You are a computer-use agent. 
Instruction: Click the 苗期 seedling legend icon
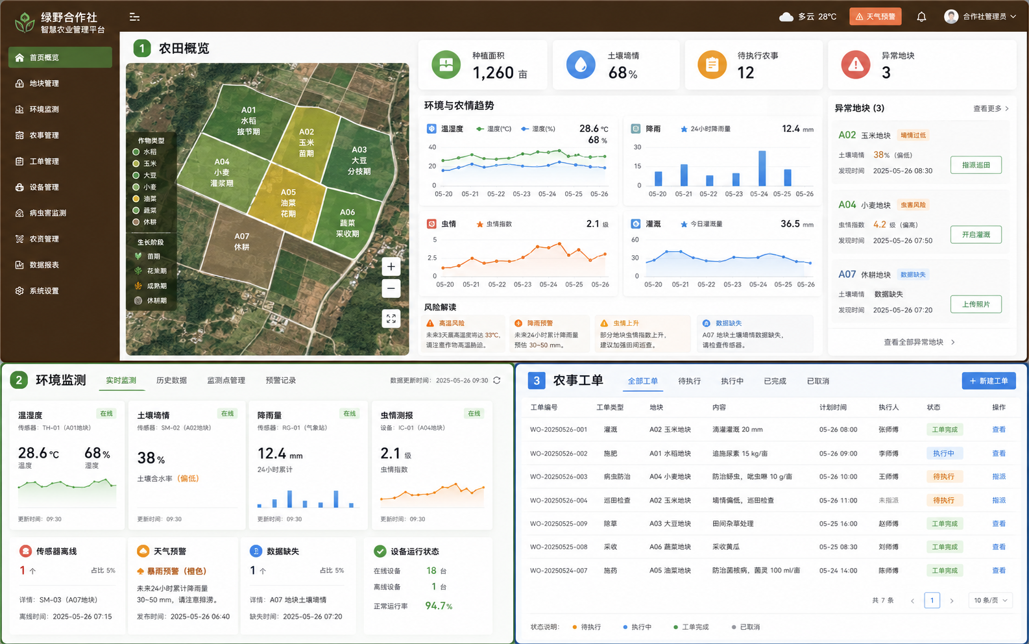point(138,256)
